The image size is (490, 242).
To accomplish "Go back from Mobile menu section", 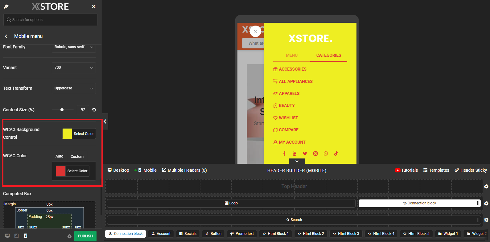I will click(6, 36).
